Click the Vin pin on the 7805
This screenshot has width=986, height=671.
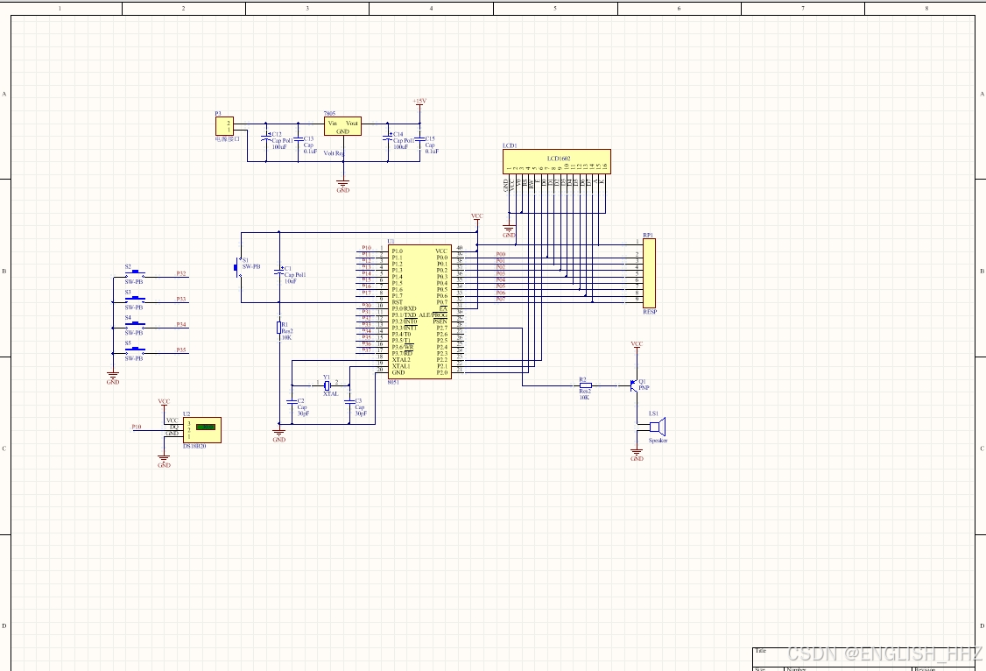(333, 124)
